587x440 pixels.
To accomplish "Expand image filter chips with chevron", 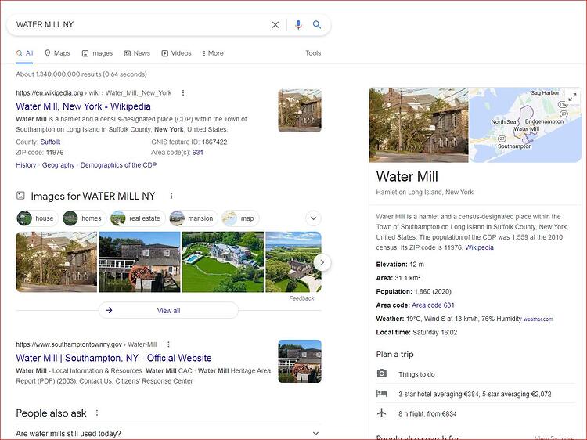I will (x=313, y=218).
